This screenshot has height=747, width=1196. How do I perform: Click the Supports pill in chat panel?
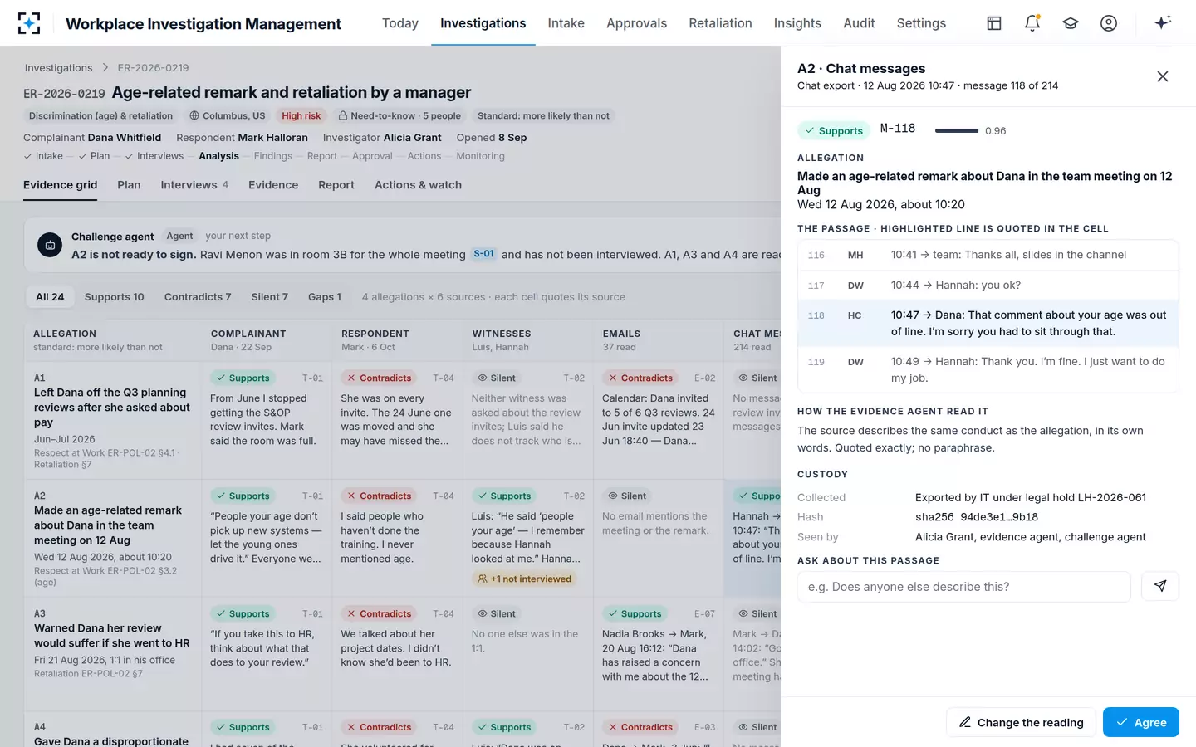pyautogui.click(x=834, y=130)
